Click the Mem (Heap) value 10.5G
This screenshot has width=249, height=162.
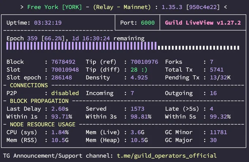point(139,140)
